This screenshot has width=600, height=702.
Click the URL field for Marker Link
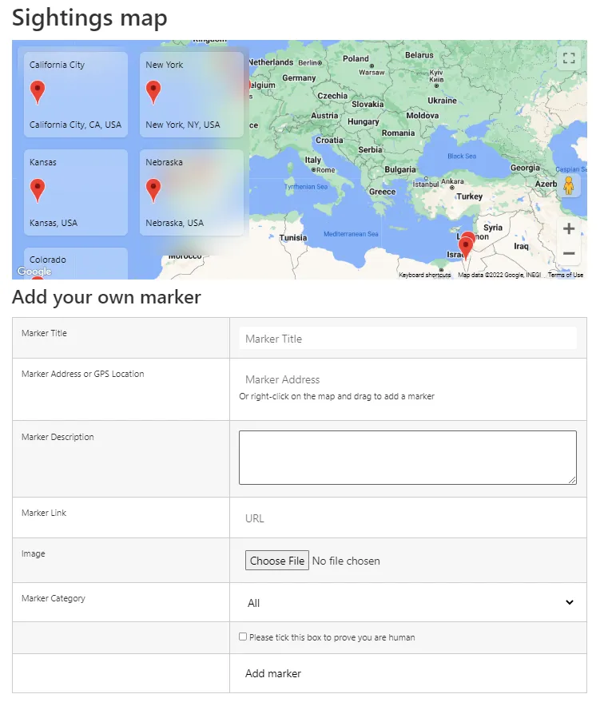pyautogui.click(x=407, y=518)
